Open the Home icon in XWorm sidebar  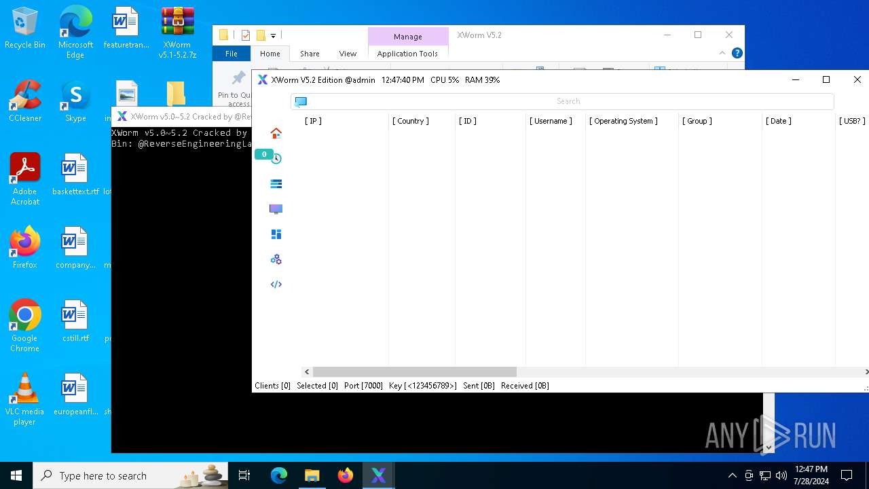tap(276, 133)
